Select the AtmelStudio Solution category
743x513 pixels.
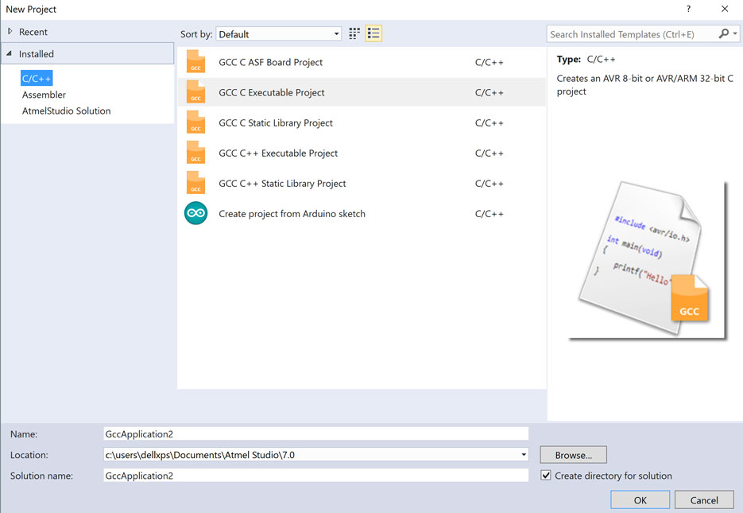(66, 111)
